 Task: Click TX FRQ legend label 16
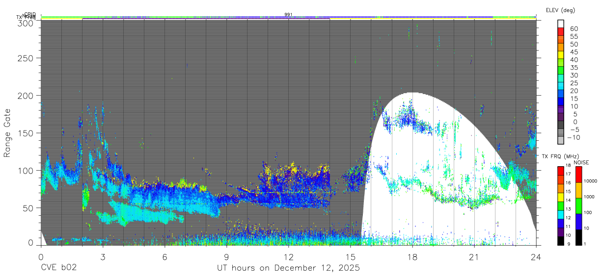569,183
